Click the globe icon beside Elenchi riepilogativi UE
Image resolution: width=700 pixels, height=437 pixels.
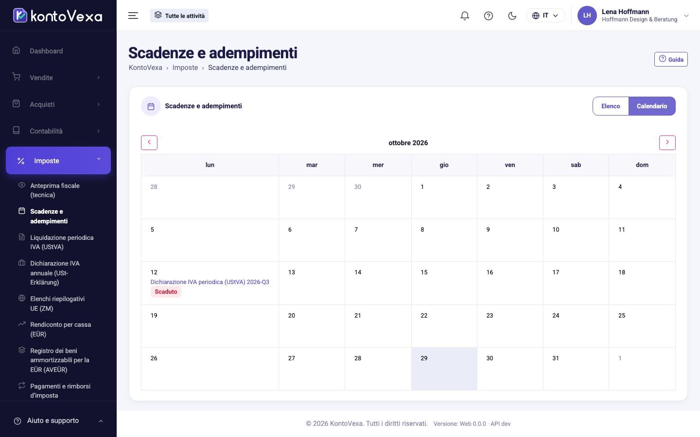pyautogui.click(x=21, y=298)
